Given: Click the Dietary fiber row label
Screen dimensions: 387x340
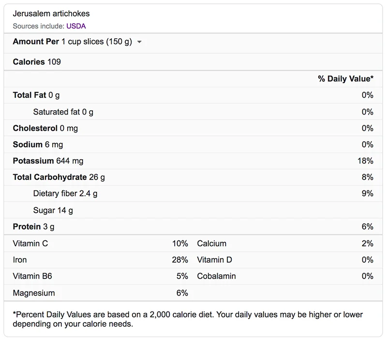Looking at the screenshot, I should click(x=65, y=194).
